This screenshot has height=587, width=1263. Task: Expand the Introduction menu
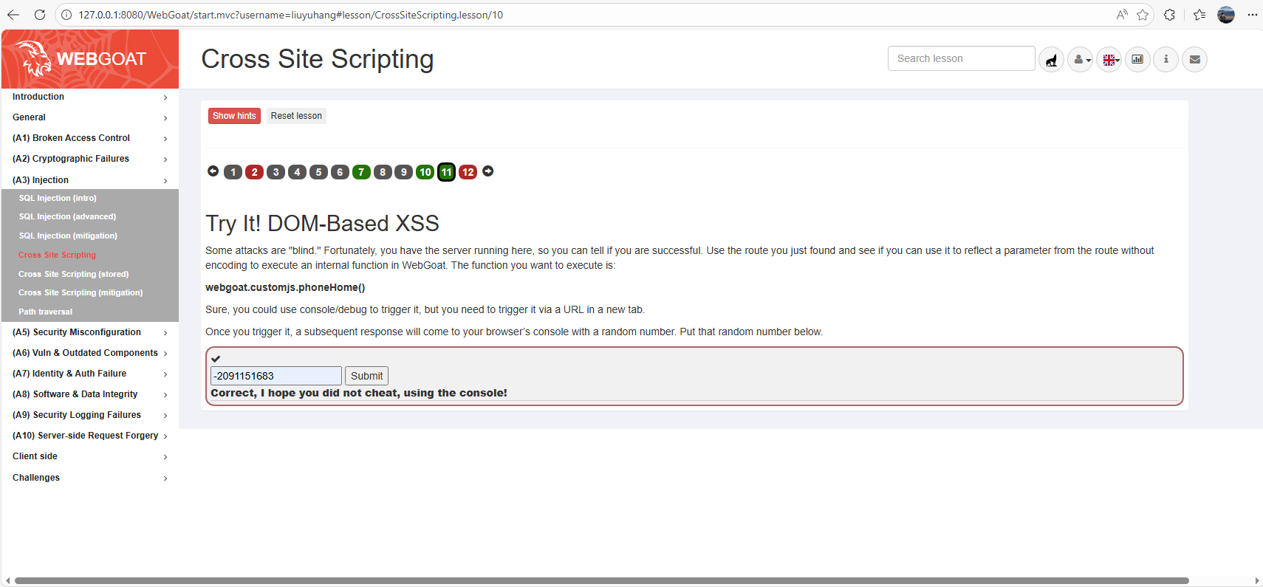(x=90, y=97)
